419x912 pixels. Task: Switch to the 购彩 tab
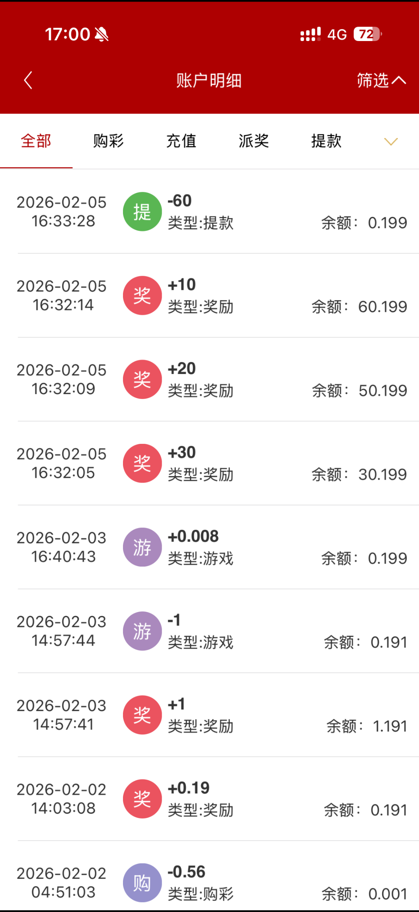109,141
